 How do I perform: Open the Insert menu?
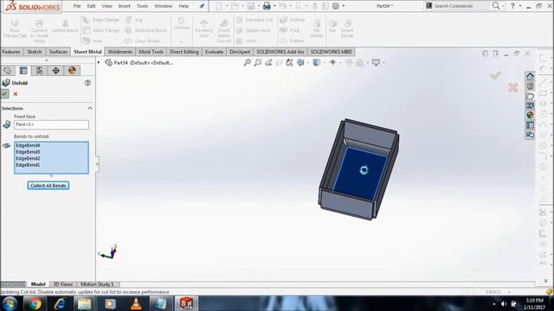[124, 6]
